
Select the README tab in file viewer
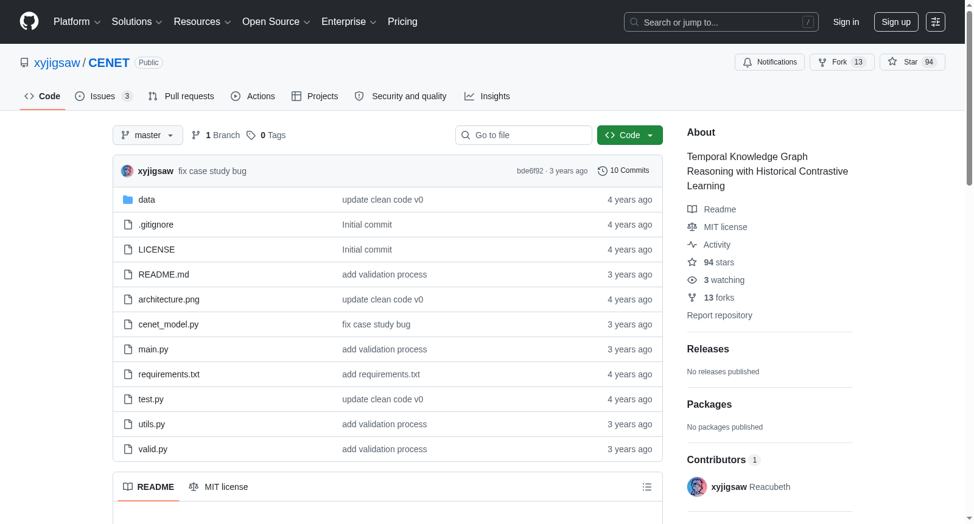[149, 487]
